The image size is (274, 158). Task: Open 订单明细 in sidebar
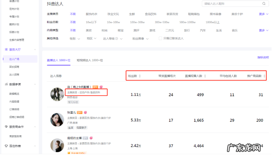[x=14, y=109]
